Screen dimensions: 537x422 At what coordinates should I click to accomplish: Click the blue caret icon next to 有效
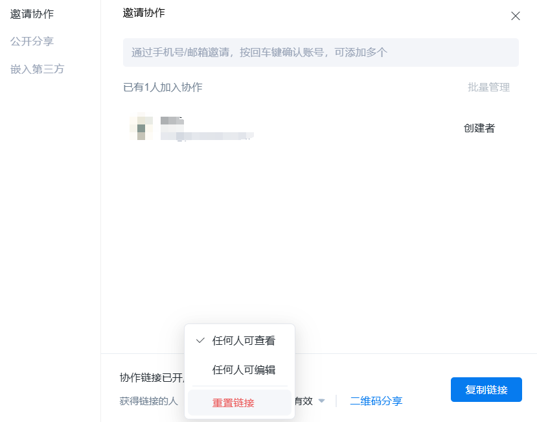tap(322, 401)
